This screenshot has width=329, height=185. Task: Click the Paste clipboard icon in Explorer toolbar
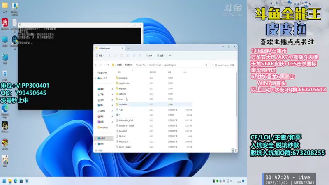[x=122, y=55]
